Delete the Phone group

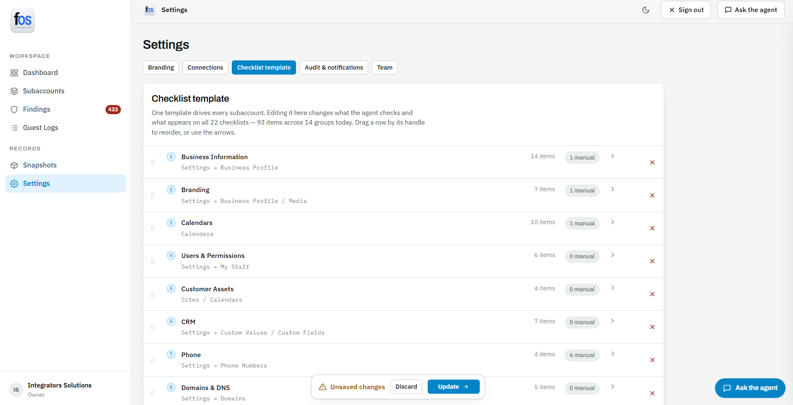tap(652, 360)
